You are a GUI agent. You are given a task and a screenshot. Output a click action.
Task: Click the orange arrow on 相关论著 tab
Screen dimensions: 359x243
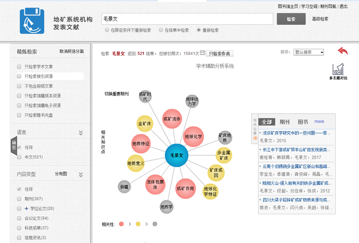click(x=255, y=138)
